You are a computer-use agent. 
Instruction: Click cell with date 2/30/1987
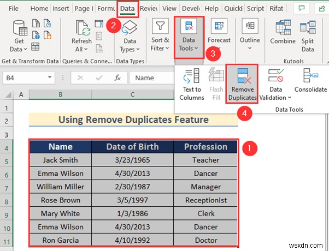pos(133,187)
